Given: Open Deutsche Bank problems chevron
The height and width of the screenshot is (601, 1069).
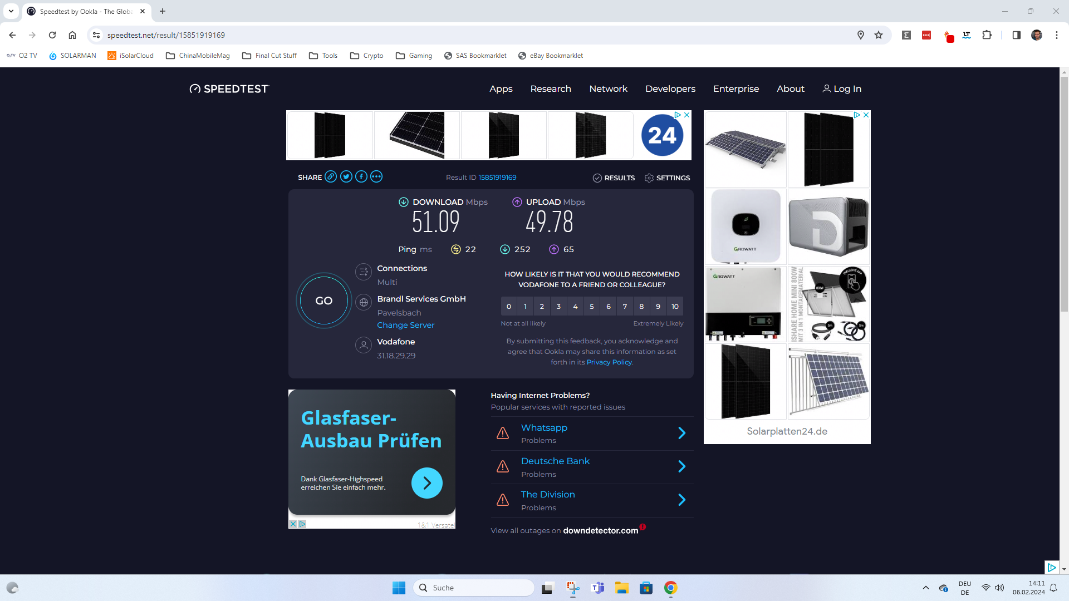Looking at the screenshot, I should (x=681, y=466).
